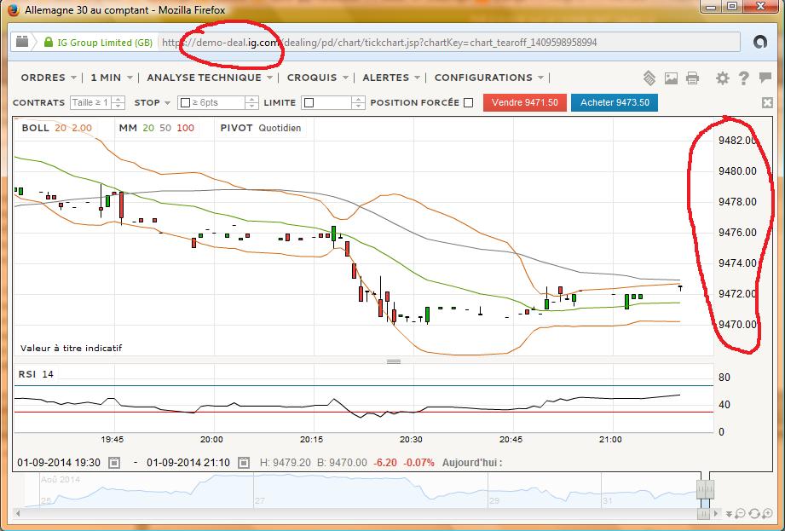Open the CROQUIS dropdown
Image resolution: width=785 pixels, height=531 pixels.
coord(317,78)
